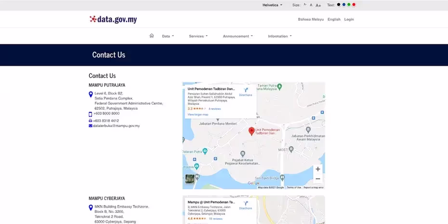Image resolution: width=448 pixels, height=224 pixels.
Task: Switch language to Bahasa Melayu
Action: click(x=311, y=19)
